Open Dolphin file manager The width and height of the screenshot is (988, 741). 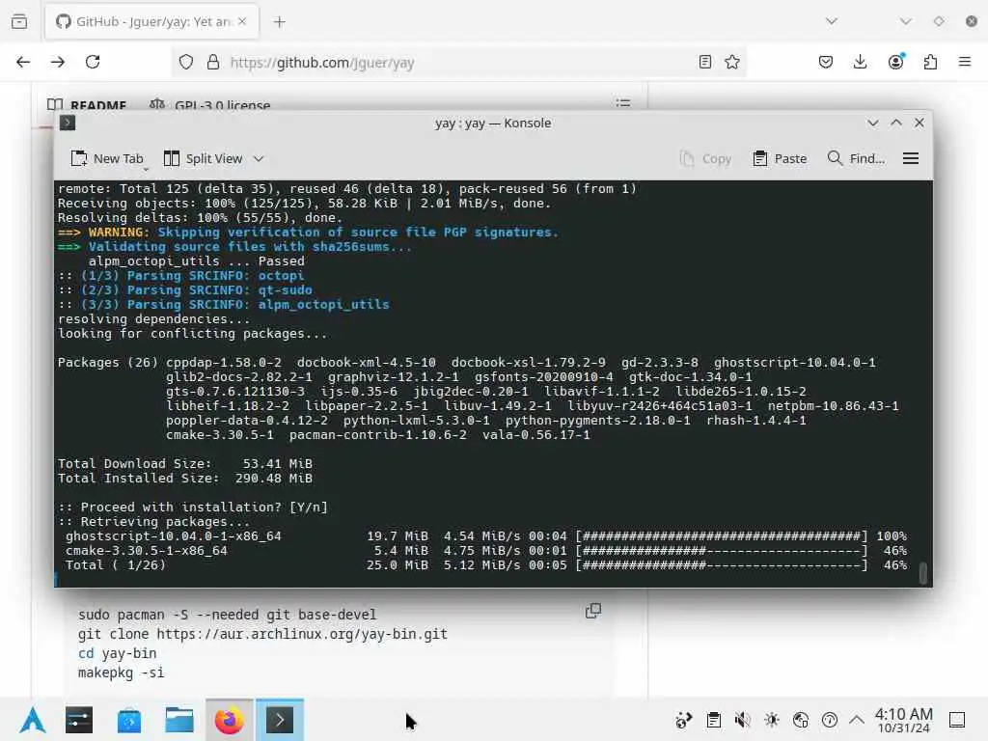coord(178,720)
